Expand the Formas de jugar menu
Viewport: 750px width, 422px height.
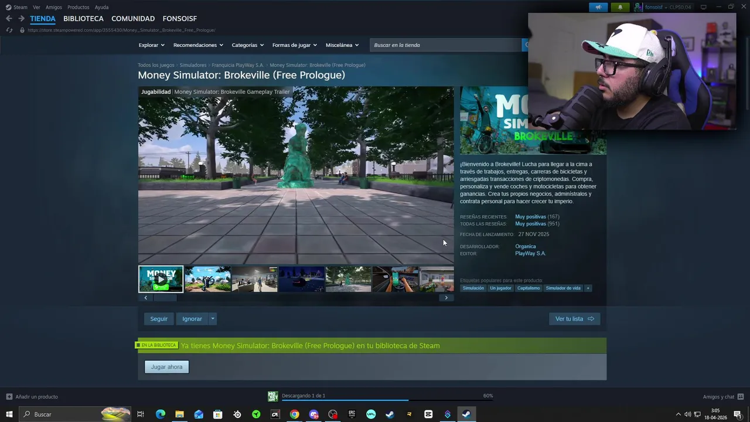coord(294,45)
